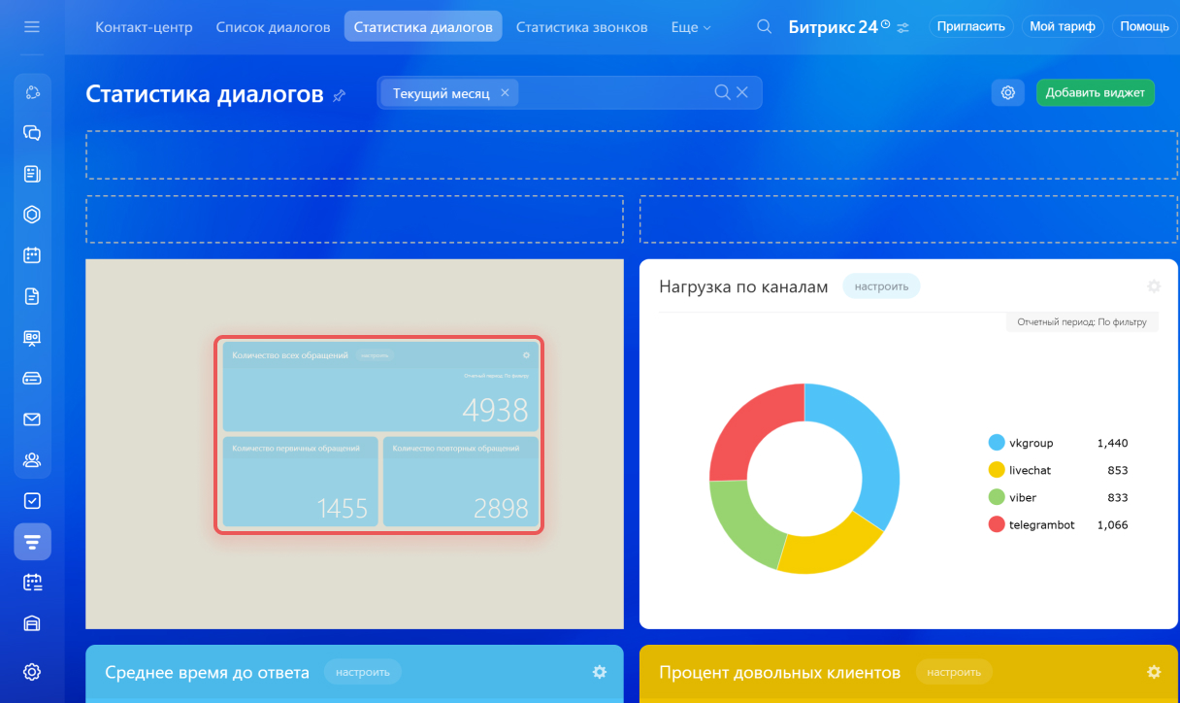Open dashboard settings gear near Добавить виджет
This screenshot has width=1180, height=703.
(1008, 93)
